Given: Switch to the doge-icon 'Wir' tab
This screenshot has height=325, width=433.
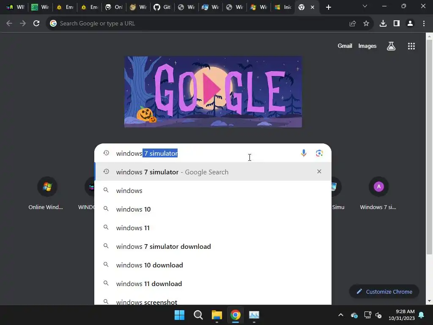Looking at the screenshot, I should [x=138, y=7].
